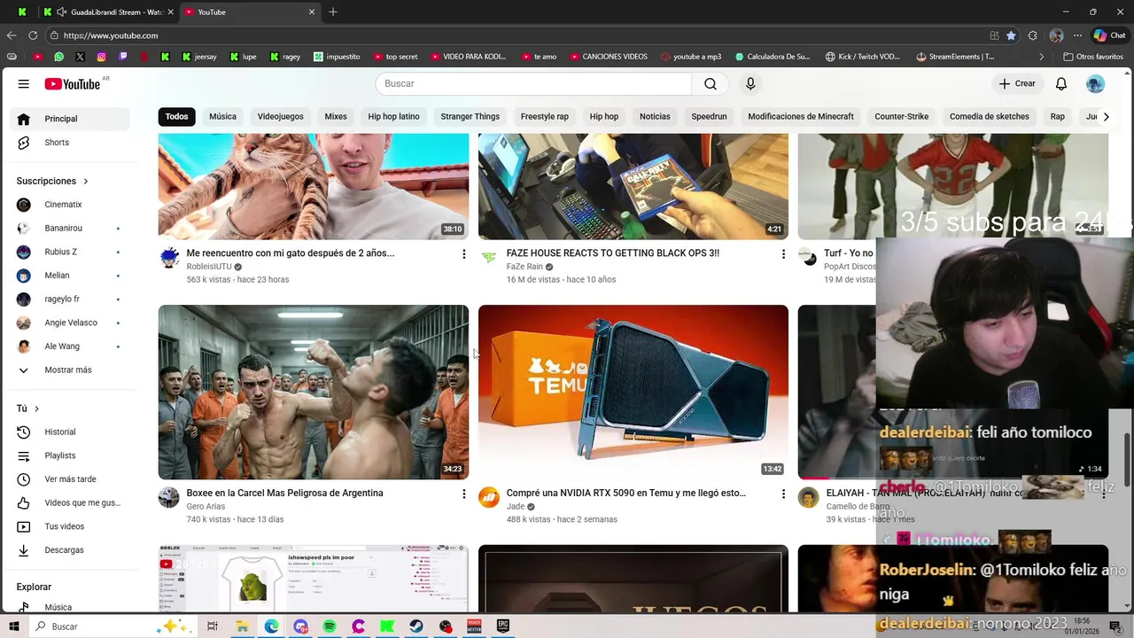Select the Speedrun filter chip
This screenshot has width=1134, height=638.
(x=709, y=116)
